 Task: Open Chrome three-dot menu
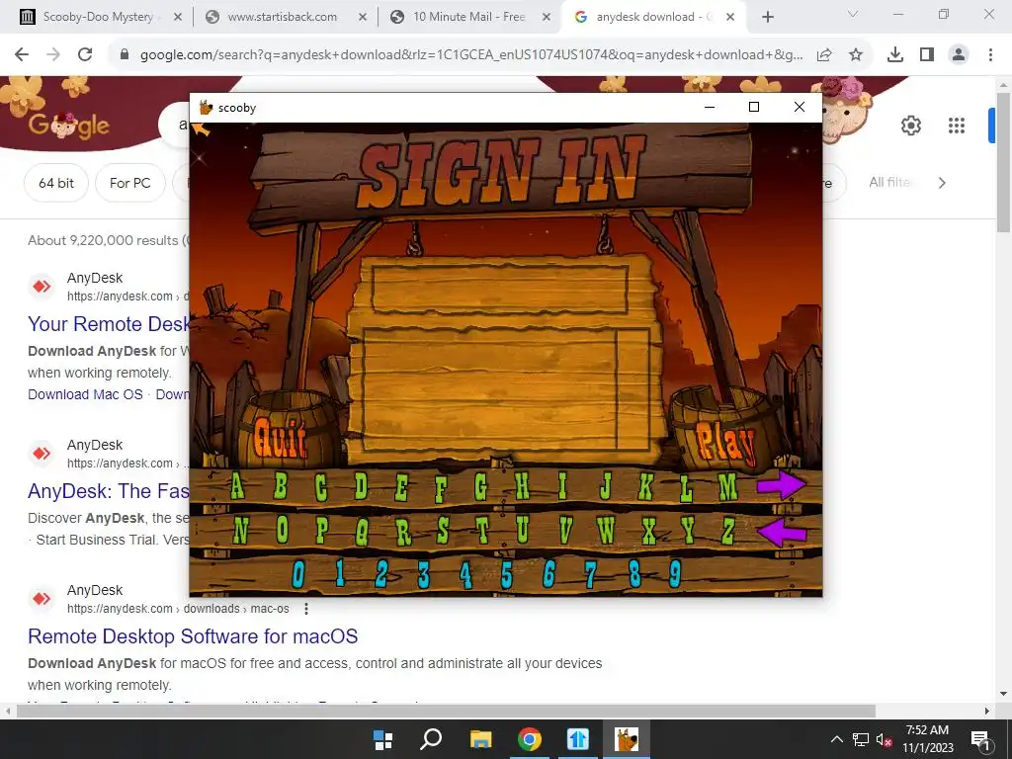(990, 55)
